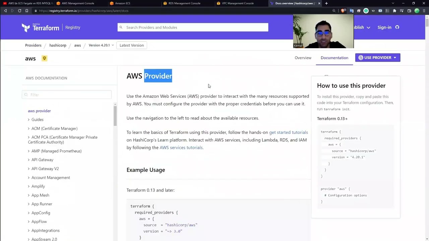Image resolution: width=429 pixels, height=241 pixels.
Task: Open the USE PROVIDER dropdown button
Action: point(378,58)
